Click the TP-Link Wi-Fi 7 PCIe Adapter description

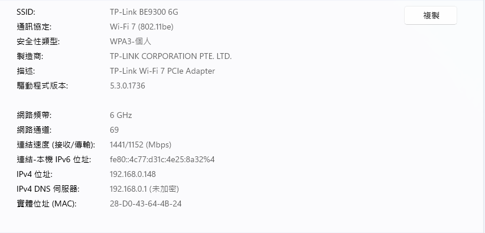pos(162,71)
